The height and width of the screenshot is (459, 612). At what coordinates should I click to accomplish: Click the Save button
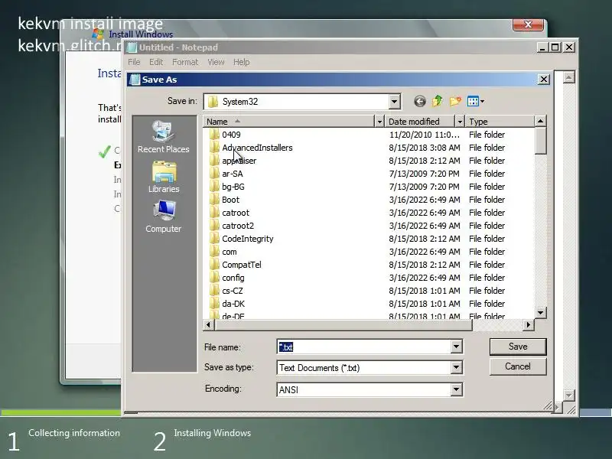518,347
